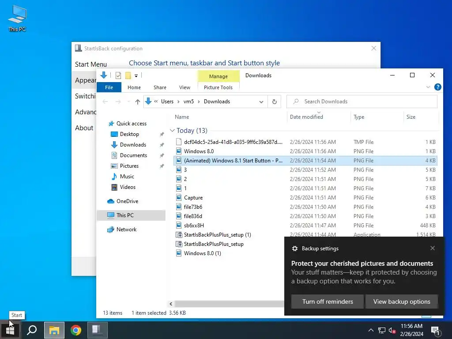Open the Customize Quick Access Toolbar arrow

click(136, 76)
